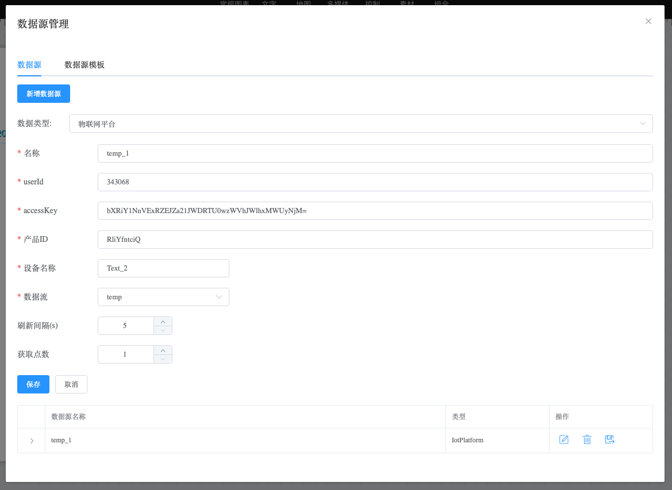Close the data source management dialog
The height and width of the screenshot is (490, 672).
click(x=648, y=21)
